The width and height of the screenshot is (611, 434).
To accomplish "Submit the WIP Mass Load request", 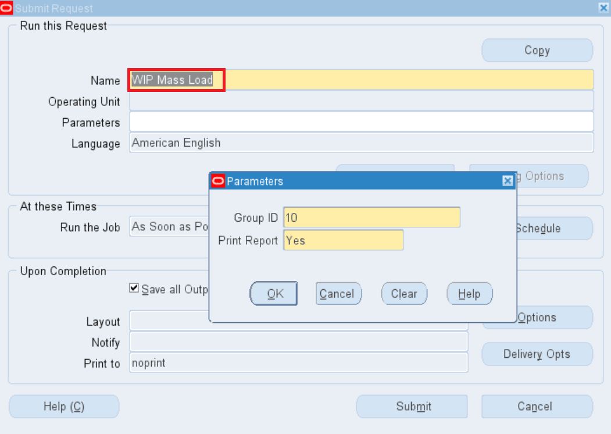I will click(x=412, y=406).
